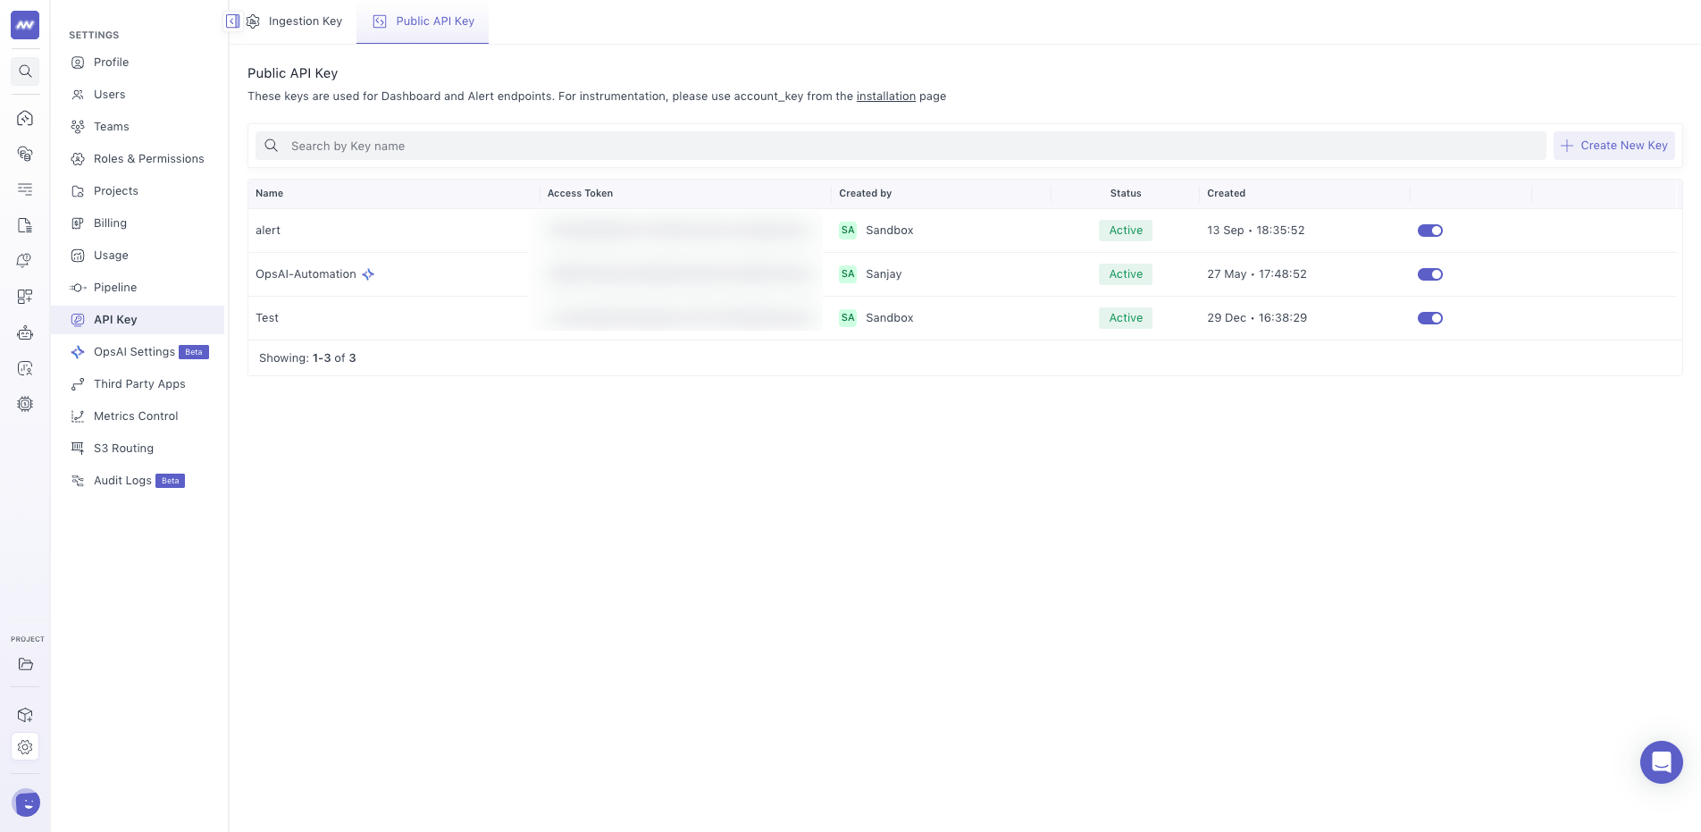Open the project folder icon
Image resolution: width=1701 pixels, height=832 pixels.
point(25,664)
